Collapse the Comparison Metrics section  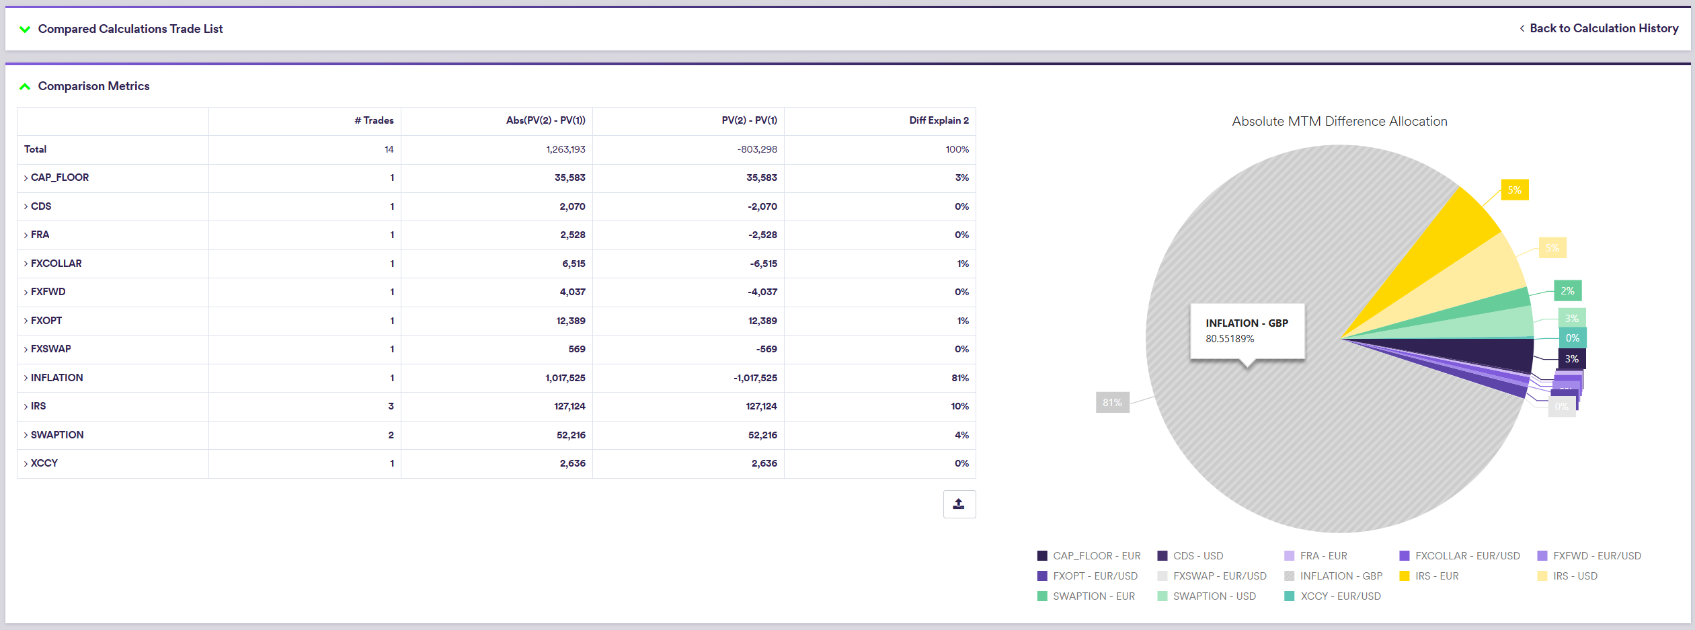coord(25,86)
